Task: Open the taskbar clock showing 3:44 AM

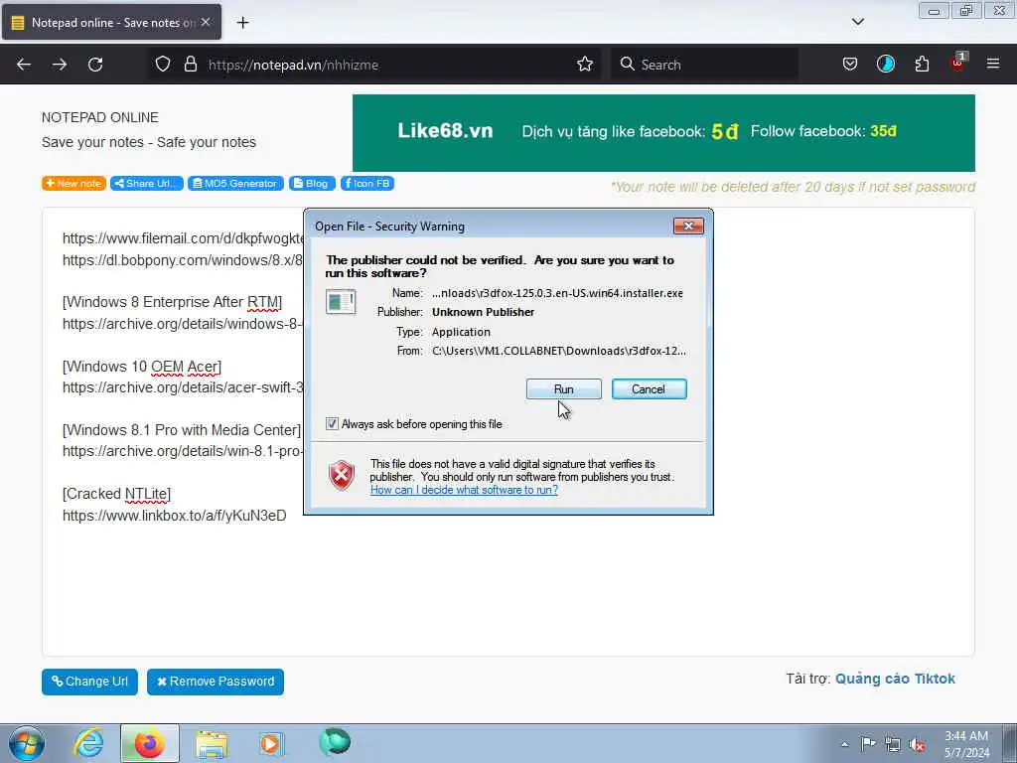Action: tap(966, 744)
